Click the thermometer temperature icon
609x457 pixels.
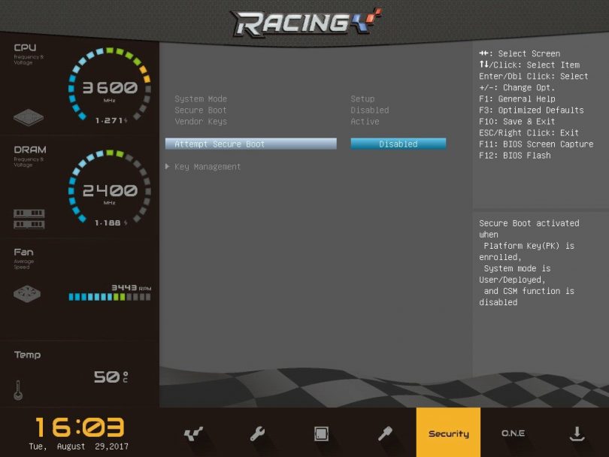pos(18,389)
